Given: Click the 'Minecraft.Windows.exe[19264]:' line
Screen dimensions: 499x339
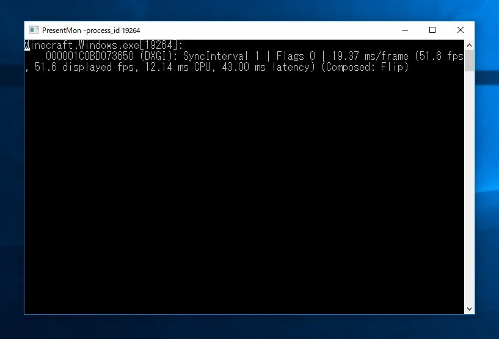Looking at the screenshot, I should (104, 45).
